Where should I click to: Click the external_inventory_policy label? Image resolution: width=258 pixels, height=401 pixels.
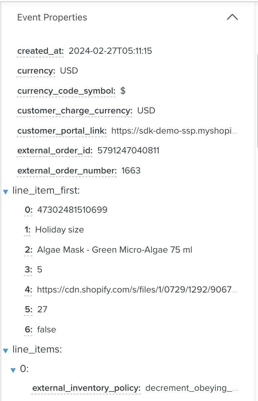(x=87, y=388)
